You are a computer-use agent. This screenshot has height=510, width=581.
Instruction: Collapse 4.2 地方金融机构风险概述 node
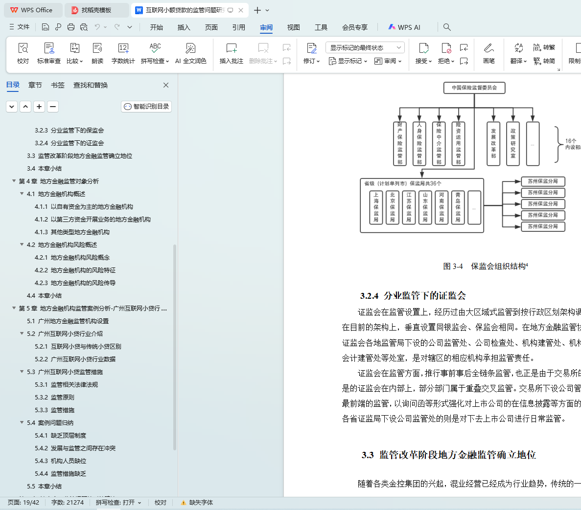point(22,244)
